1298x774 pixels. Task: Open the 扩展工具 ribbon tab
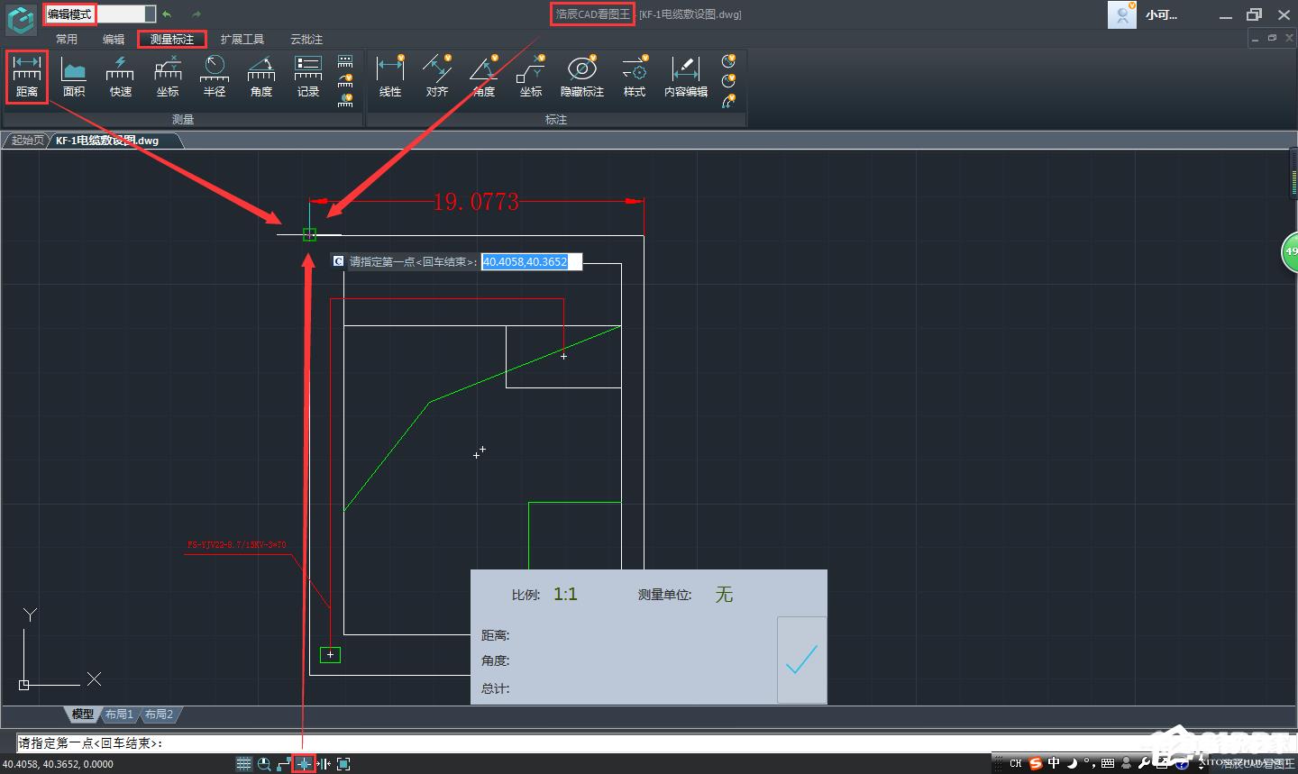[x=242, y=39]
